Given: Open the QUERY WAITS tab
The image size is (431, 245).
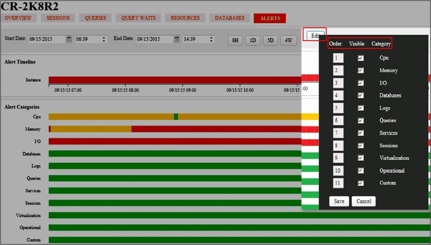Looking at the screenshot, I should tap(138, 18).
